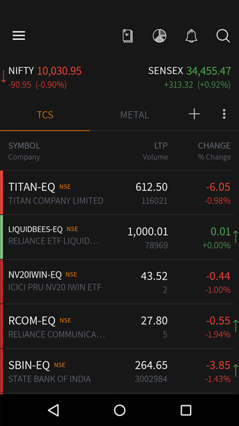Image resolution: width=239 pixels, height=426 pixels.
Task: Tap Android home circle button
Action: coord(119,410)
